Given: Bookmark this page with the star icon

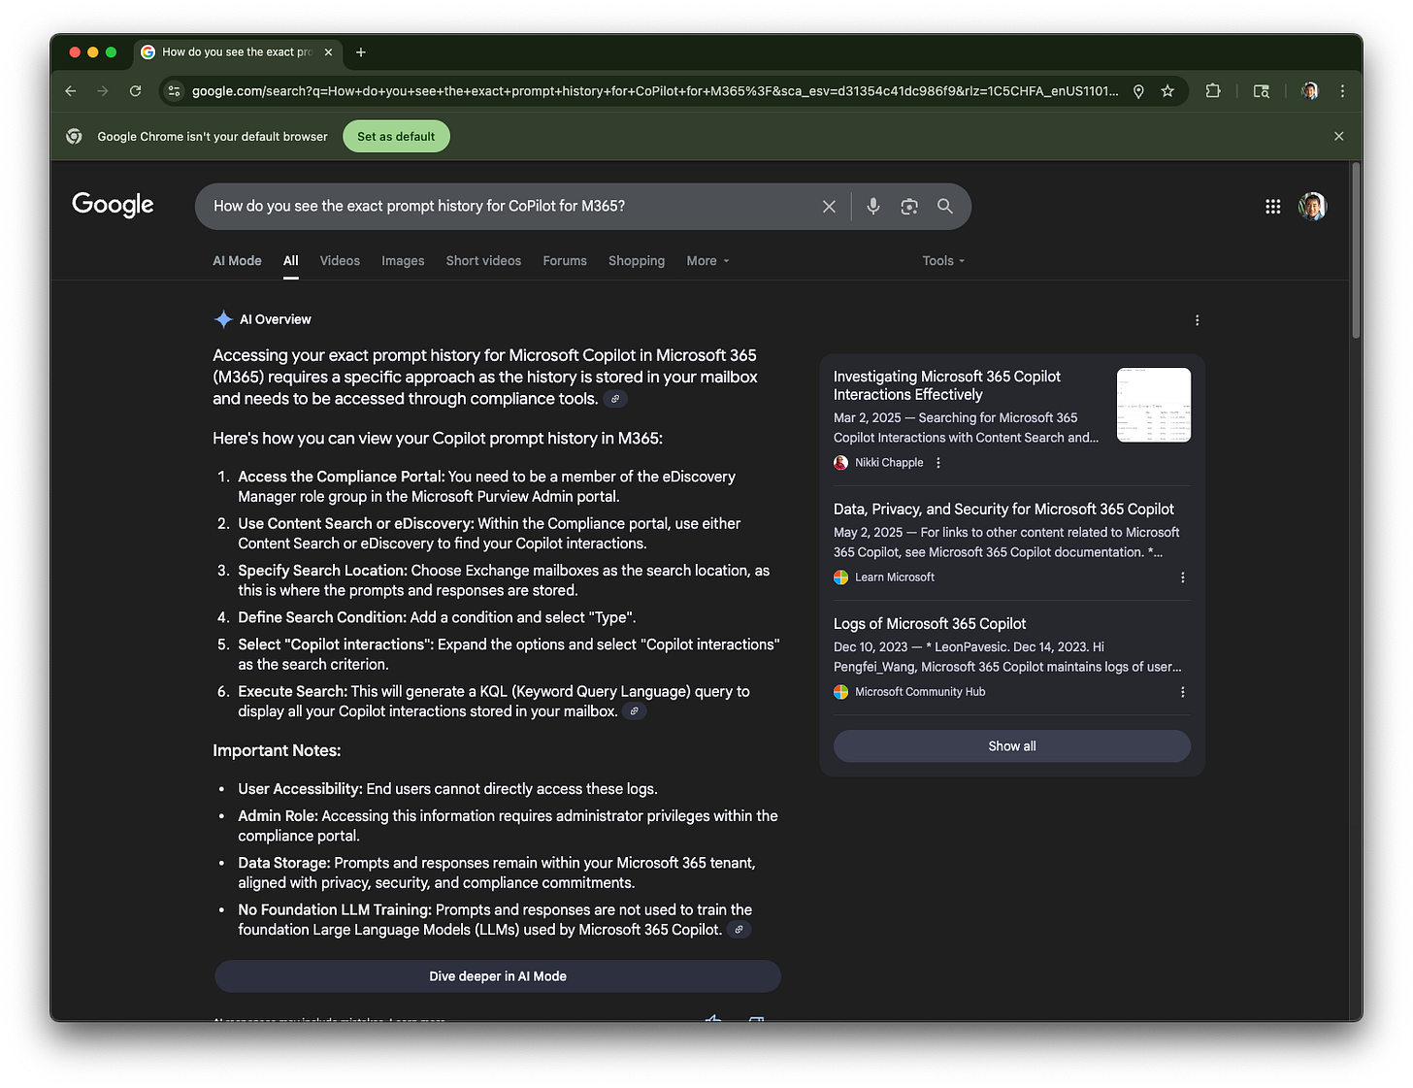Looking at the screenshot, I should point(1167,91).
